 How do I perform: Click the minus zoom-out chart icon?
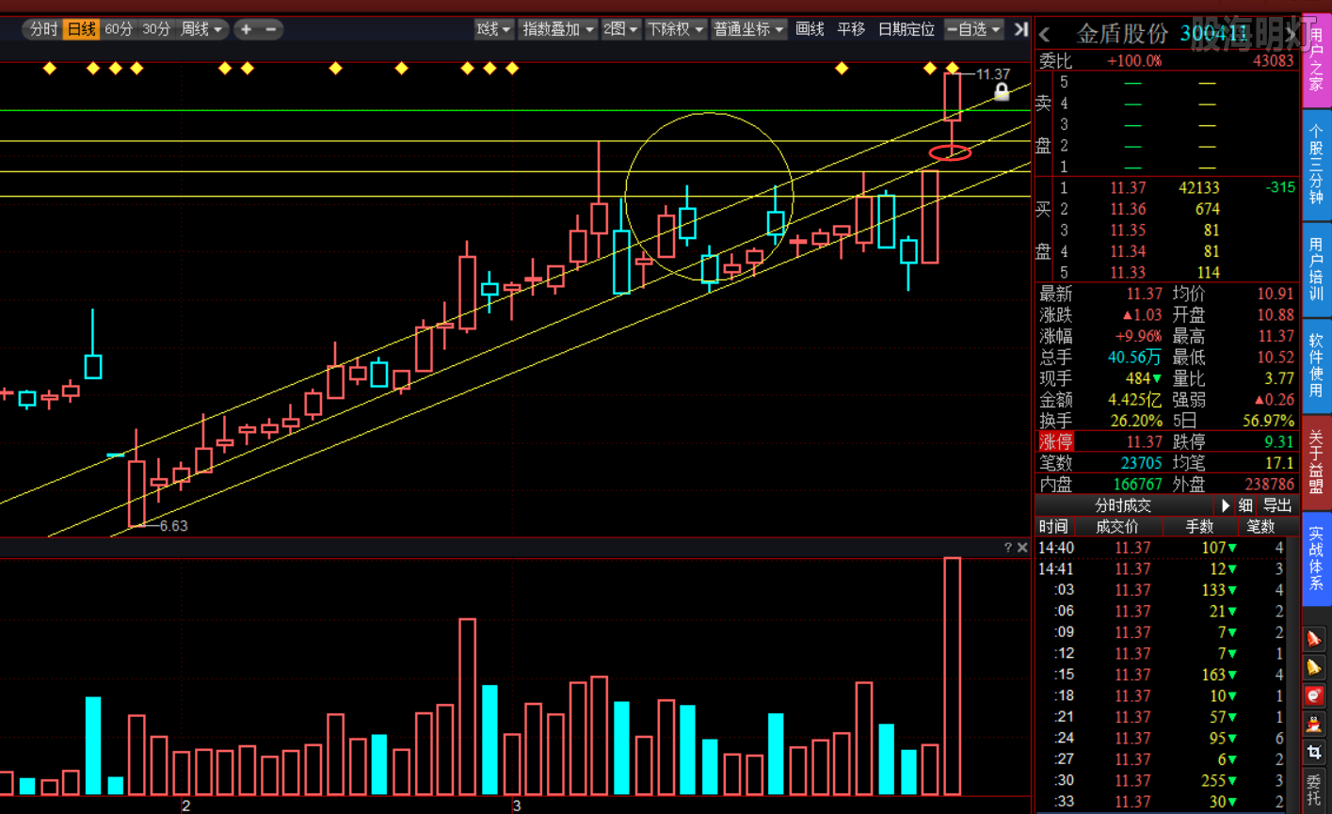(271, 29)
